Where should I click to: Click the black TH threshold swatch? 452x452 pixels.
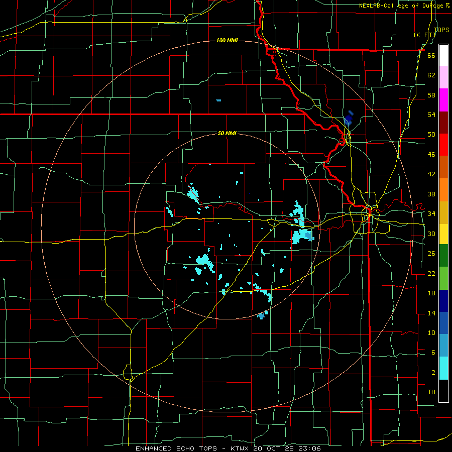pyautogui.click(x=443, y=391)
